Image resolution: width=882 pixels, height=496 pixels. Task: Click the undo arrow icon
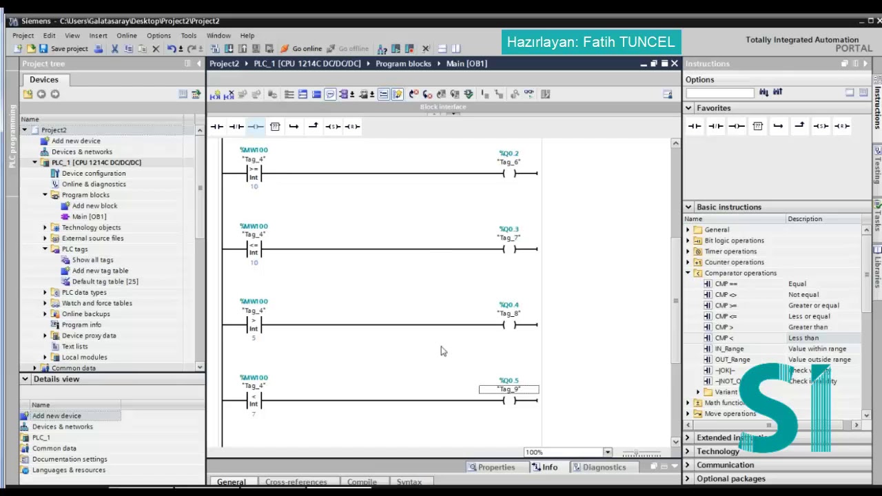(172, 49)
